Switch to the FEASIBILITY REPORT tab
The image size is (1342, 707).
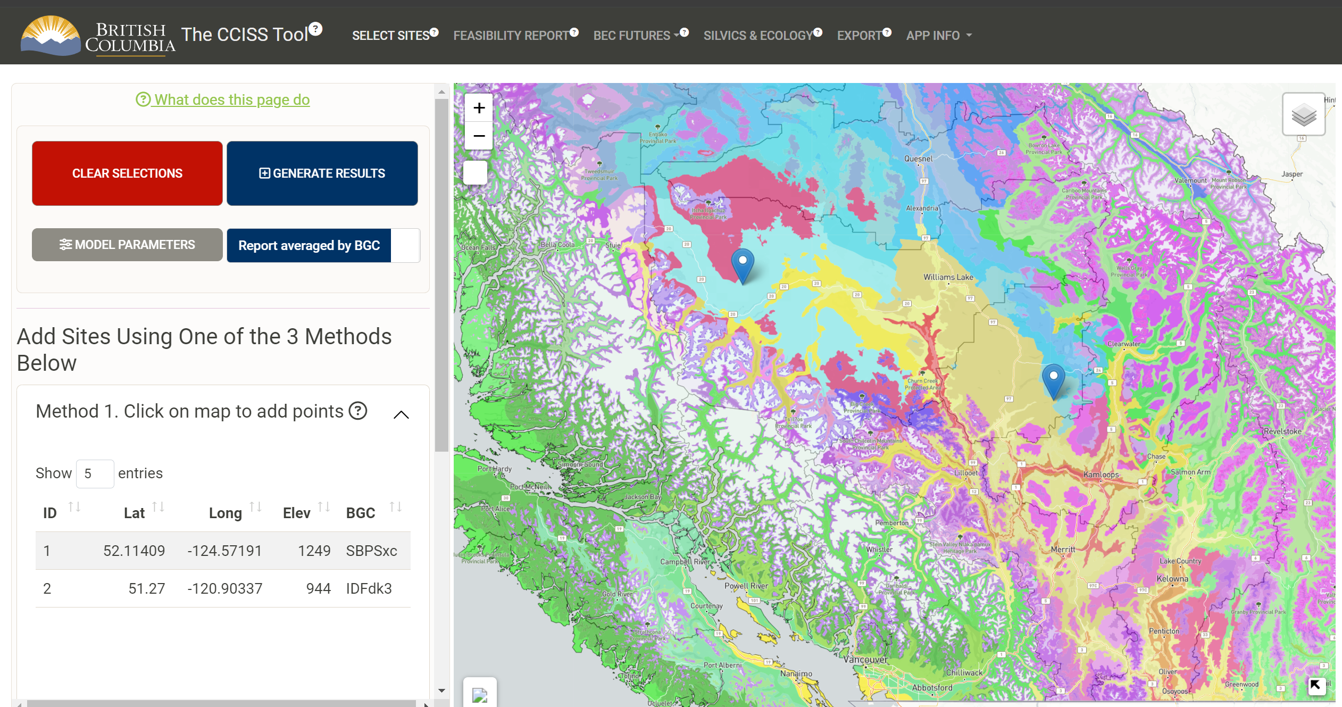pyautogui.click(x=511, y=36)
